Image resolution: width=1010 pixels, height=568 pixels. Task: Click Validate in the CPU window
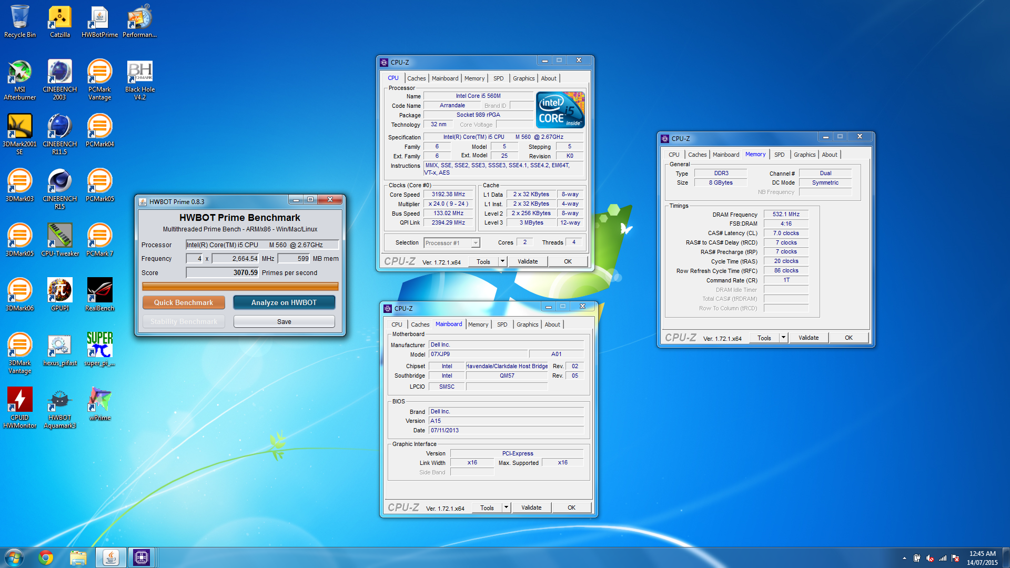(x=528, y=261)
